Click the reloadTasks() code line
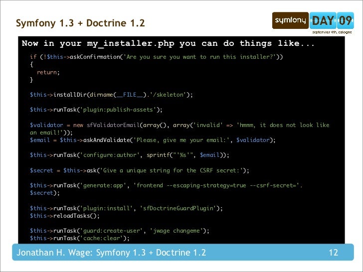The height and width of the screenshot is (272, 363). (65, 216)
